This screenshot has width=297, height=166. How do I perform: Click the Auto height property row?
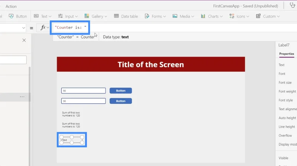tap(286, 118)
